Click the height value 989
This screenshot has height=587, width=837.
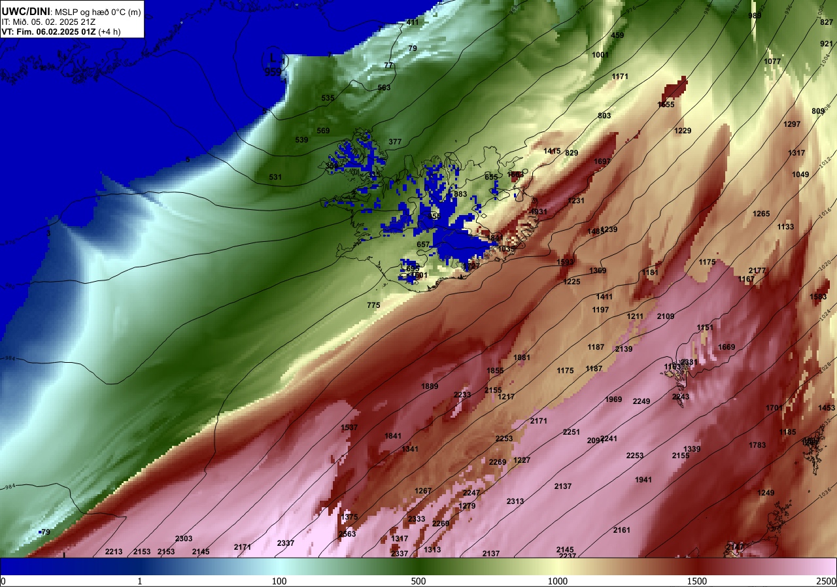point(755,16)
